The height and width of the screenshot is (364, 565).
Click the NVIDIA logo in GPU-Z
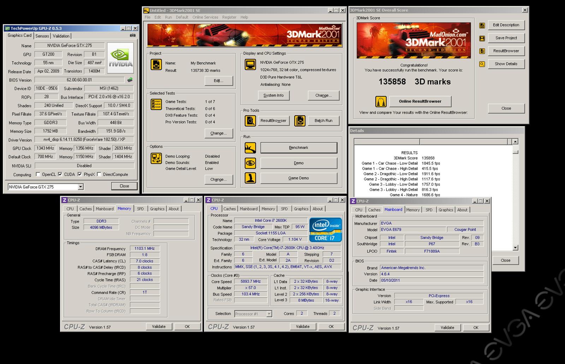click(120, 58)
